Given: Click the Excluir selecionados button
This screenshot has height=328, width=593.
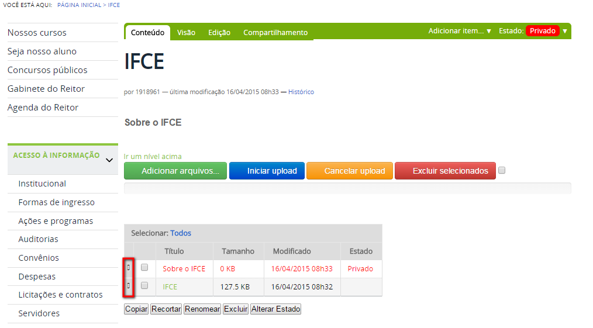Looking at the screenshot, I should pos(446,171).
